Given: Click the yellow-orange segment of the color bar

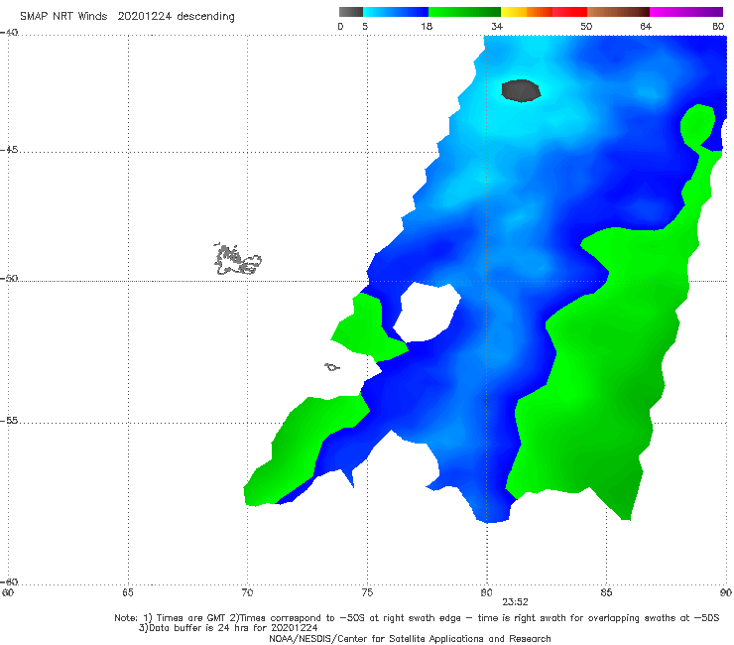Looking at the screenshot, I should (x=527, y=12).
